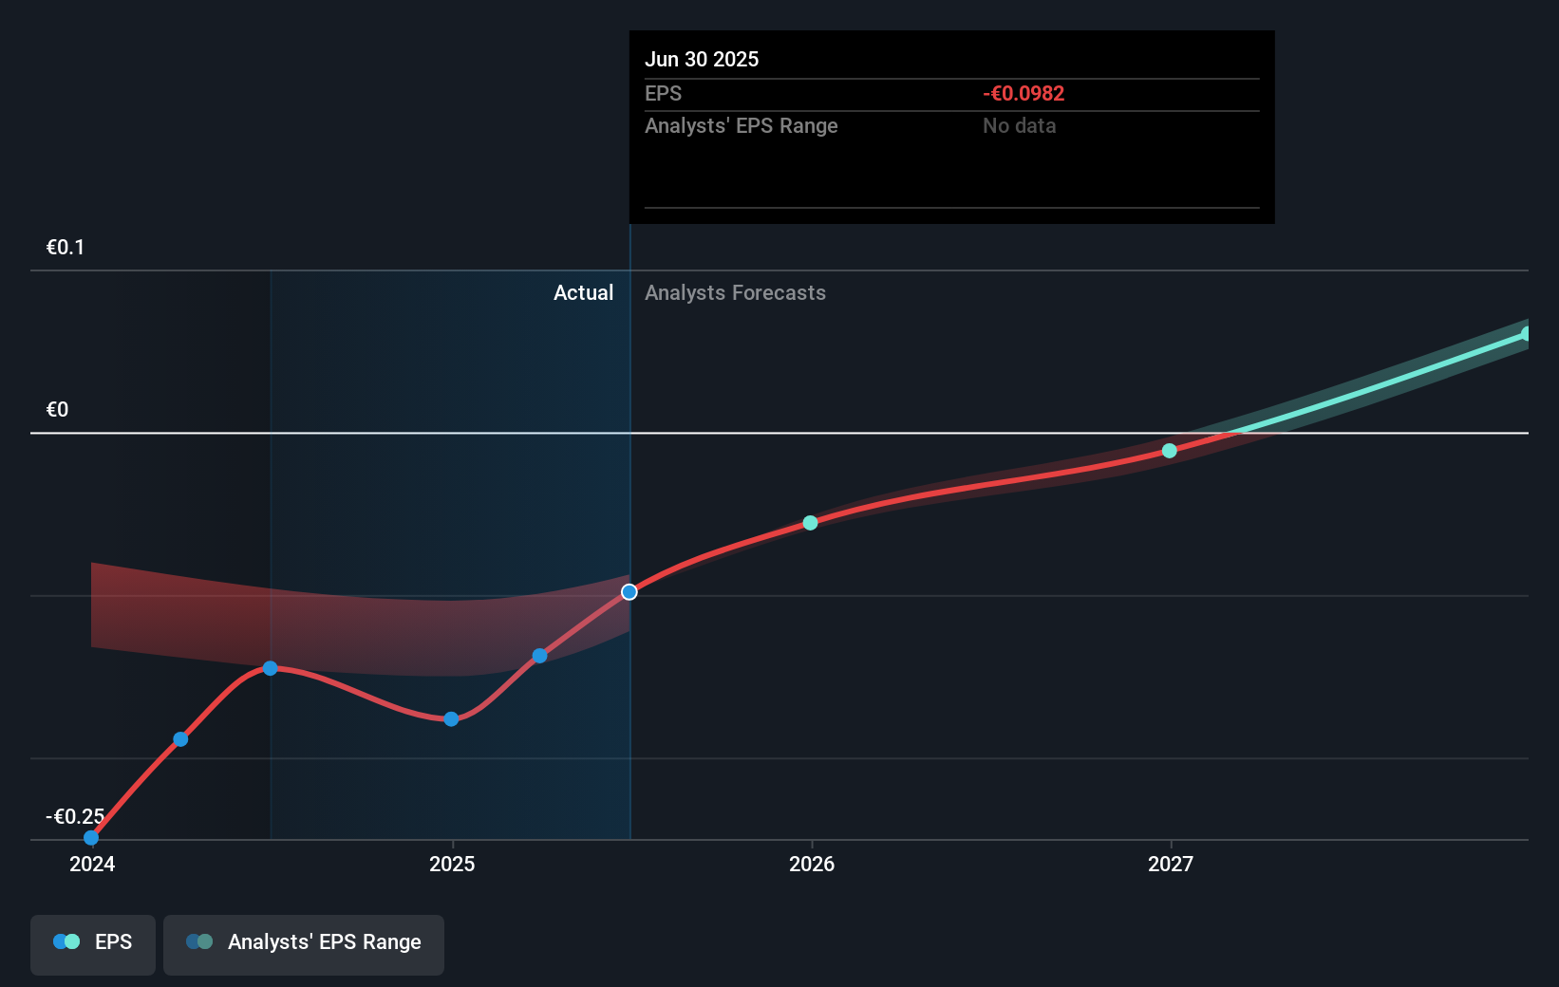Click the 2026 forecast data point
The image size is (1559, 987).
(810, 522)
